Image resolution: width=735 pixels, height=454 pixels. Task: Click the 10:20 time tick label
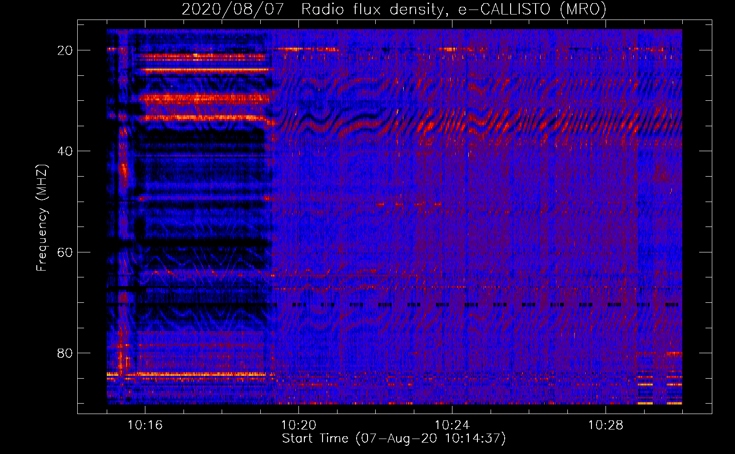click(298, 425)
